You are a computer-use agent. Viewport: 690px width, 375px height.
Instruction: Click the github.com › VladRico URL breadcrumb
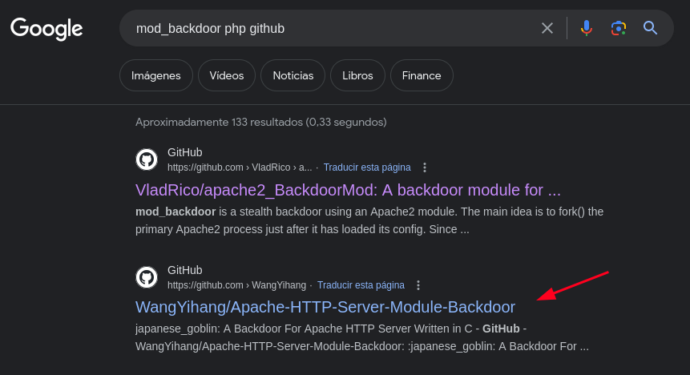click(x=240, y=167)
